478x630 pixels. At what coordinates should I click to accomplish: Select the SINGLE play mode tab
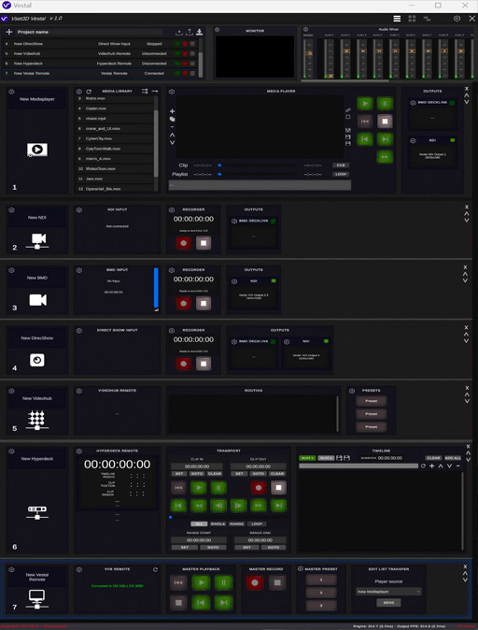point(218,524)
